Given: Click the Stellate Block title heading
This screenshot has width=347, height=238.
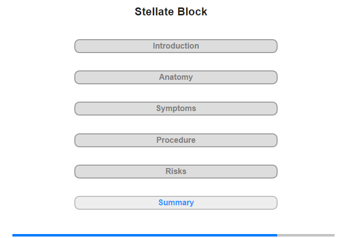Looking at the screenshot, I should [171, 12].
